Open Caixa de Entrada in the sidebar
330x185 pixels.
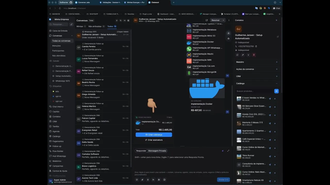(60, 31)
